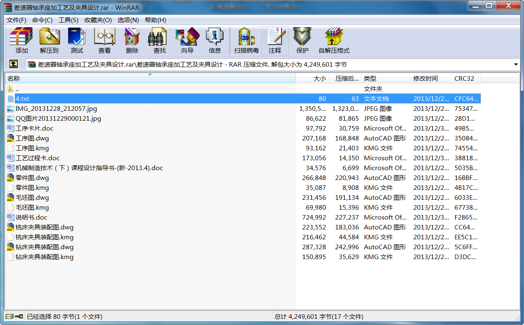The width and height of the screenshot is (524, 325).
Task: Sort by Name (名称) column header
Action: pyautogui.click(x=150, y=78)
